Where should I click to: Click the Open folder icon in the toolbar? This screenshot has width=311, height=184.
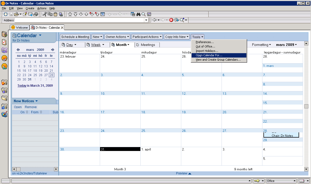[x=17, y=14]
